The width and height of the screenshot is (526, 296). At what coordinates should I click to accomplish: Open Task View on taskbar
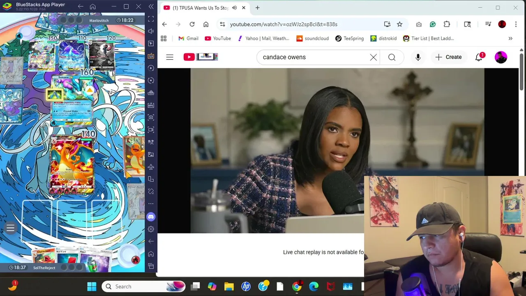(195, 287)
